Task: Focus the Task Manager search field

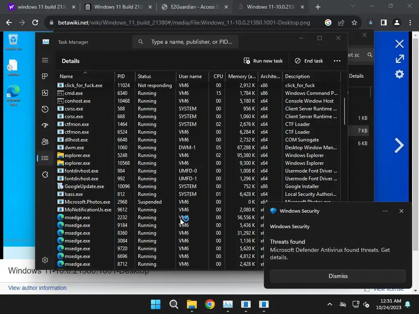Action: pos(185,42)
